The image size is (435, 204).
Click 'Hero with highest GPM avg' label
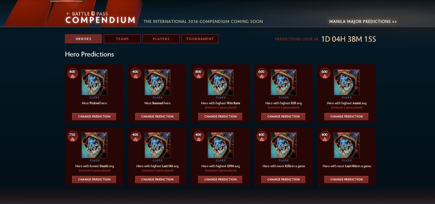point(221,166)
